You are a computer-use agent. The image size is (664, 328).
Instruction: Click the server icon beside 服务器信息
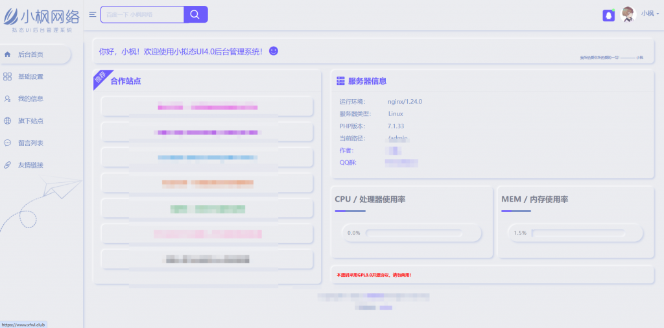coord(340,81)
